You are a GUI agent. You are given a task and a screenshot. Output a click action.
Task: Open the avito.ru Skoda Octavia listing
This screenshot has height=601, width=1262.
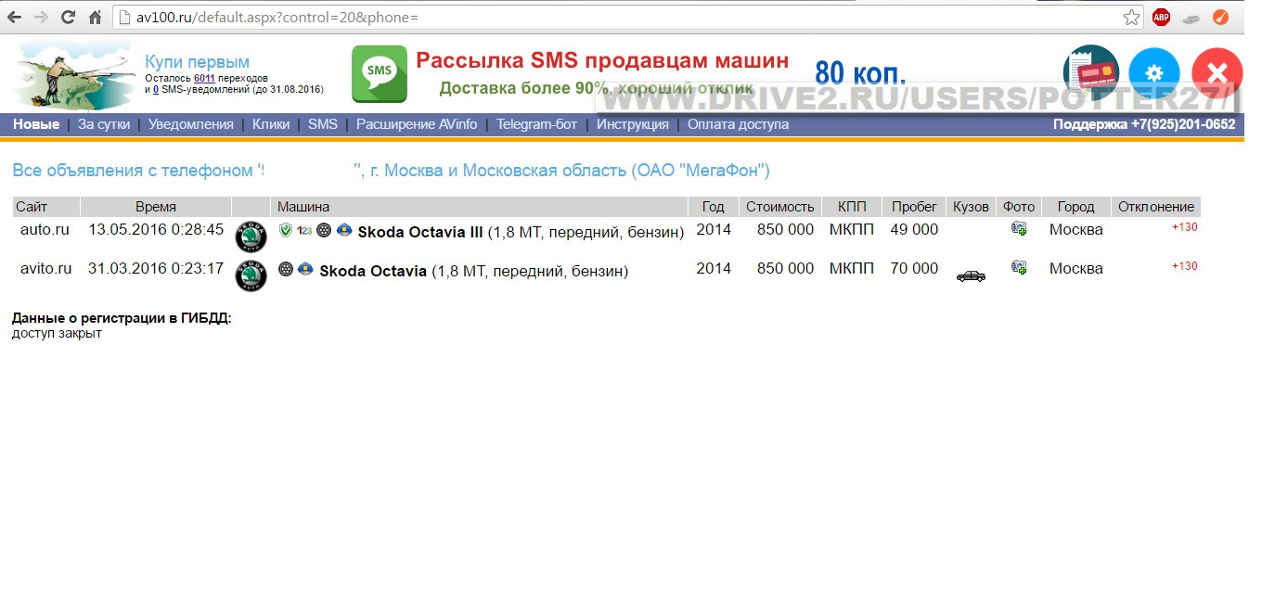pos(373,271)
